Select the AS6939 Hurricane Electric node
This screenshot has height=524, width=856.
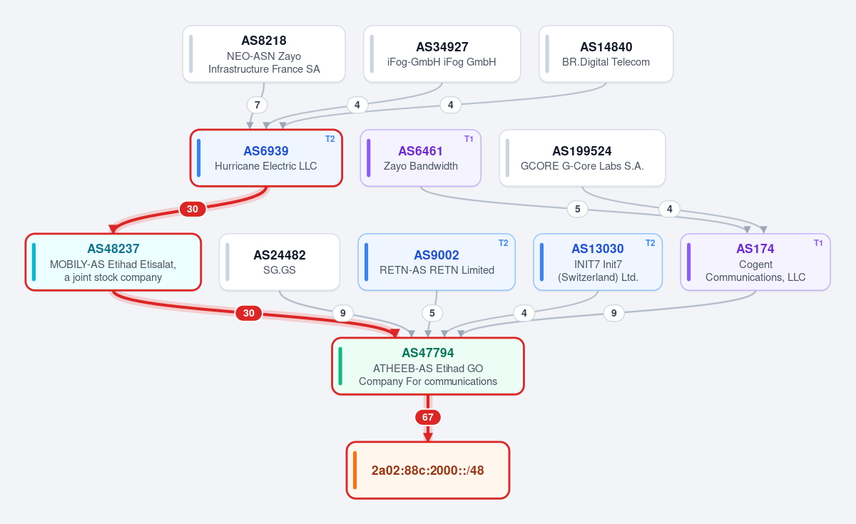tap(266, 158)
